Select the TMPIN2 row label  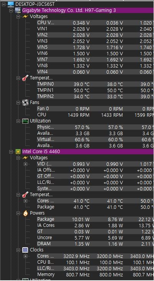[45, 96]
